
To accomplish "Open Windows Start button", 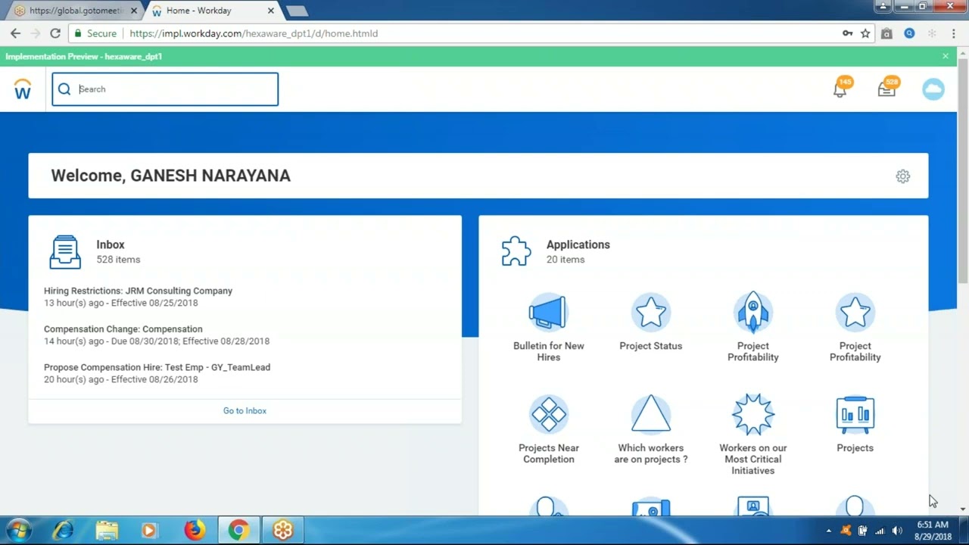I will click(x=18, y=531).
